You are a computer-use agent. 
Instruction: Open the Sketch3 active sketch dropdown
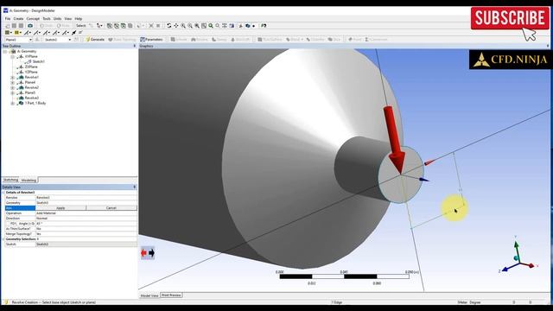(x=70, y=40)
